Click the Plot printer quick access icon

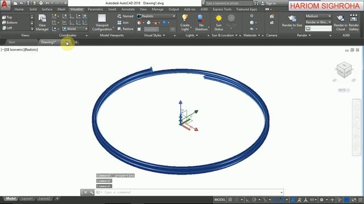point(41,3)
